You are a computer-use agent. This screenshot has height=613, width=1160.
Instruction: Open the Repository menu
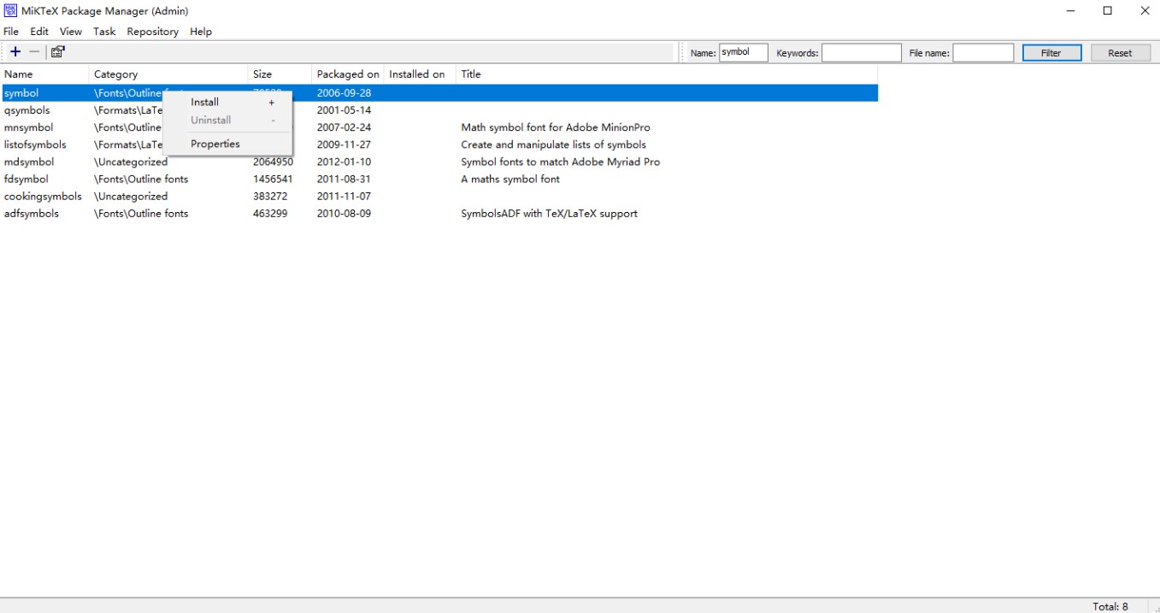(x=152, y=32)
